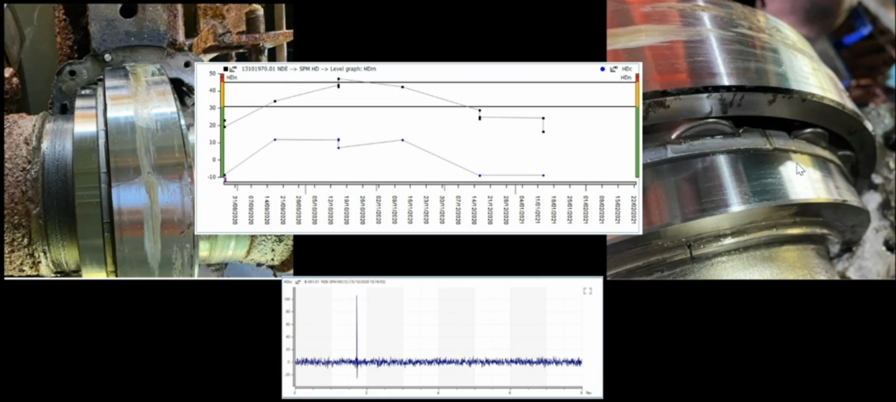Click the 31/08/2020 date label on the axis
This screenshot has width=896, height=402.
[x=234, y=210]
